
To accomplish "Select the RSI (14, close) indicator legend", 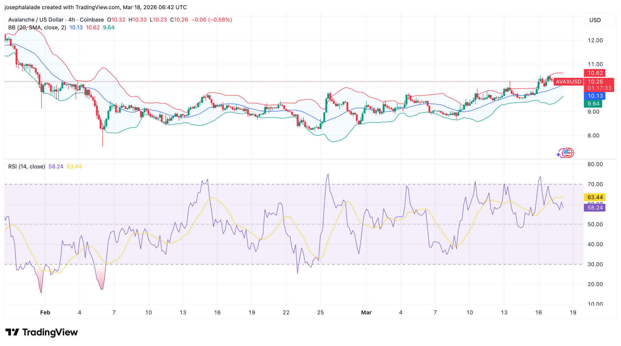I will click(x=27, y=166).
